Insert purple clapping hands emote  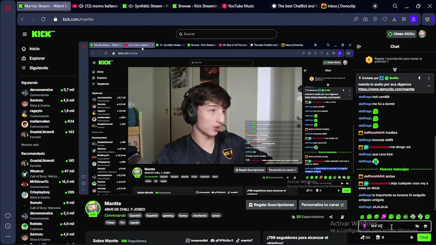click(384, 216)
